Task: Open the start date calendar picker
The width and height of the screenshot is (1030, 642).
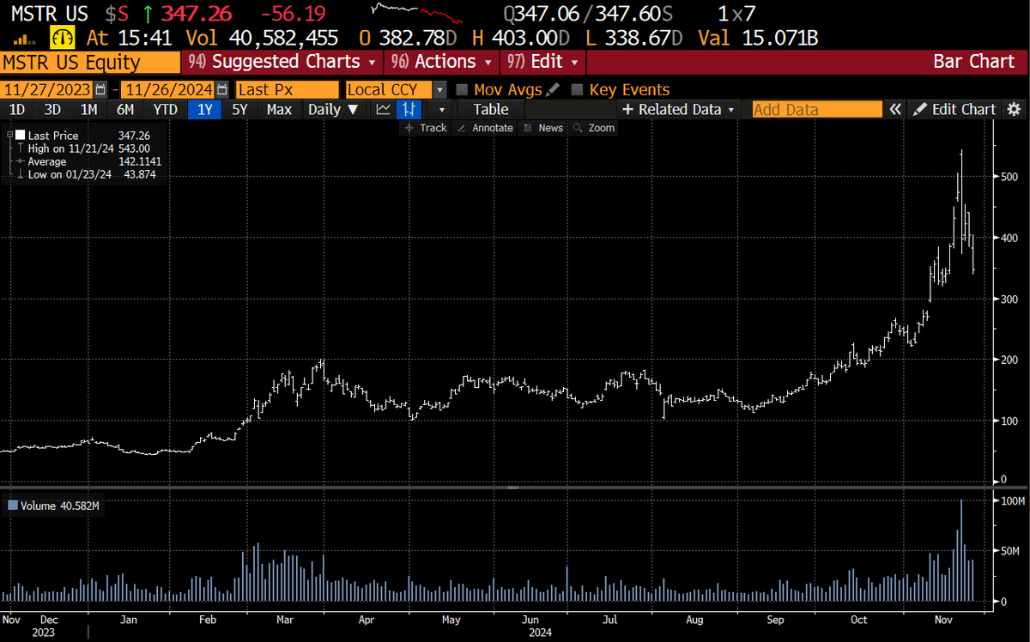Action: click(101, 90)
